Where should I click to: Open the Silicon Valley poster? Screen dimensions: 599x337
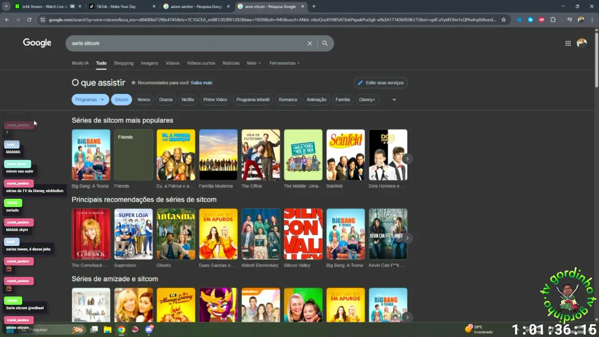coord(303,234)
